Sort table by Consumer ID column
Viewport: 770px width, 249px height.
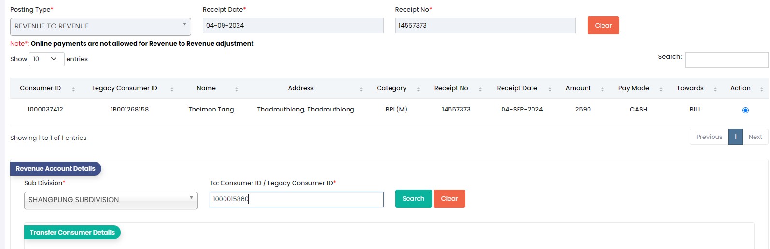pyautogui.click(x=41, y=88)
